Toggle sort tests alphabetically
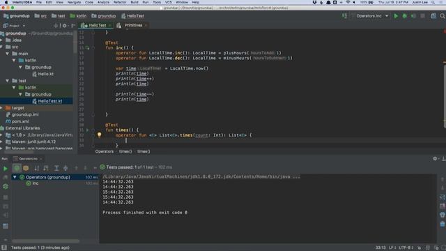Screen dimensions: 446x251 (x=36, y=168)
